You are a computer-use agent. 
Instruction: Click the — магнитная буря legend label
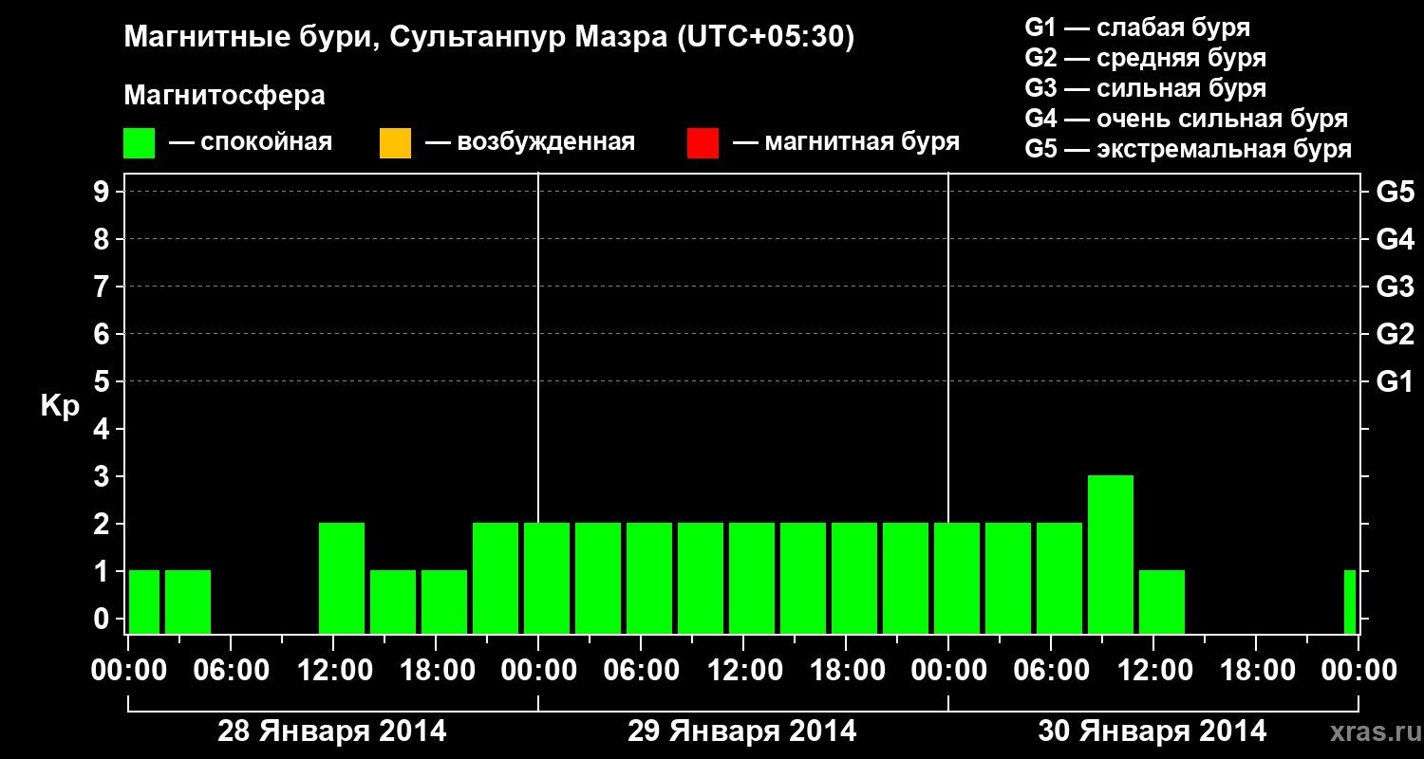tap(846, 142)
